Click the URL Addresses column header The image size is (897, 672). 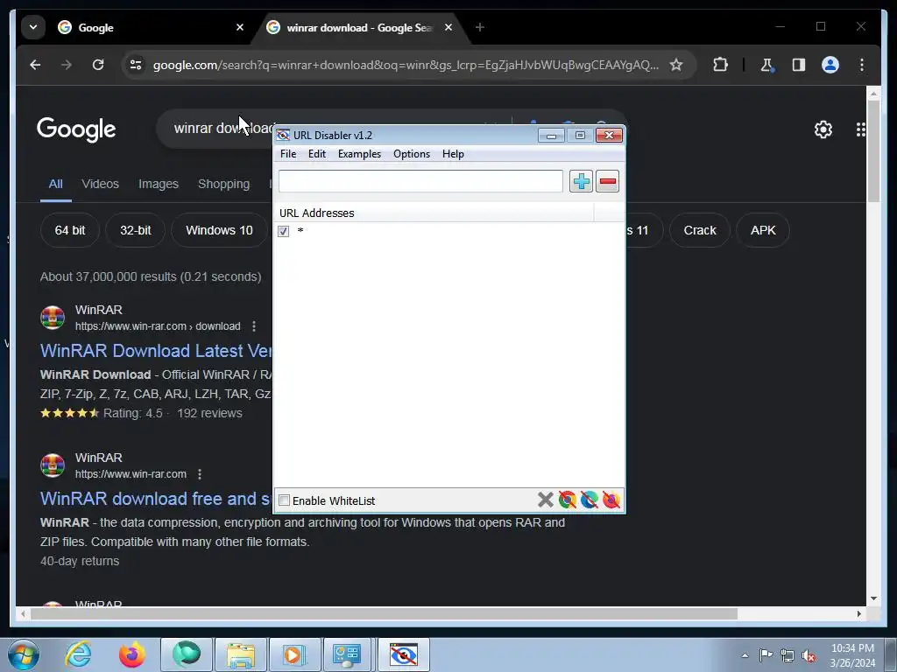coord(434,213)
